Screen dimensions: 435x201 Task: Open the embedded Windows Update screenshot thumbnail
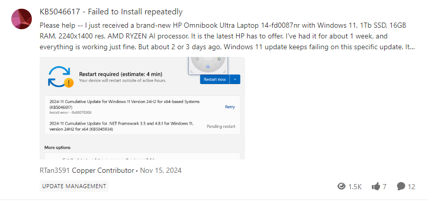click(142, 108)
